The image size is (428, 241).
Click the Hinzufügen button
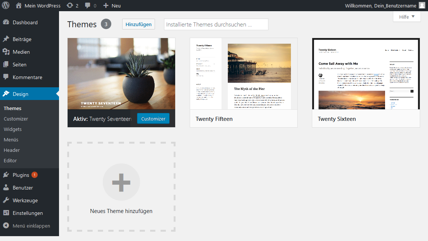[139, 24]
